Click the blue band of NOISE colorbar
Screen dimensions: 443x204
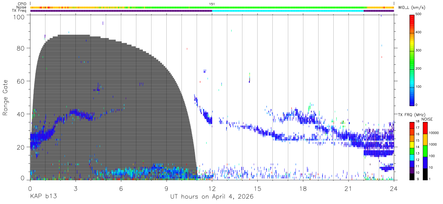pos(425,162)
